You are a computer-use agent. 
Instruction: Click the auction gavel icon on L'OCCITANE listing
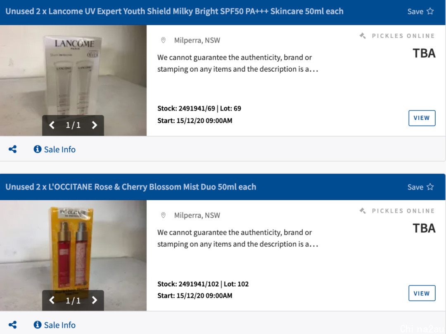pyautogui.click(x=363, y=211)
